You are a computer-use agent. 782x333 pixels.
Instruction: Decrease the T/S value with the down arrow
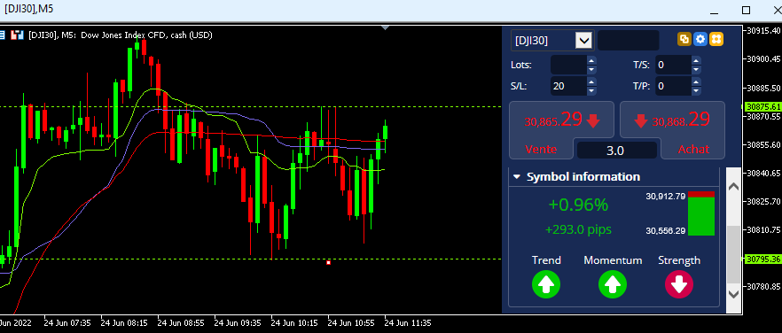pyautogui.click(x=696, y=69)
